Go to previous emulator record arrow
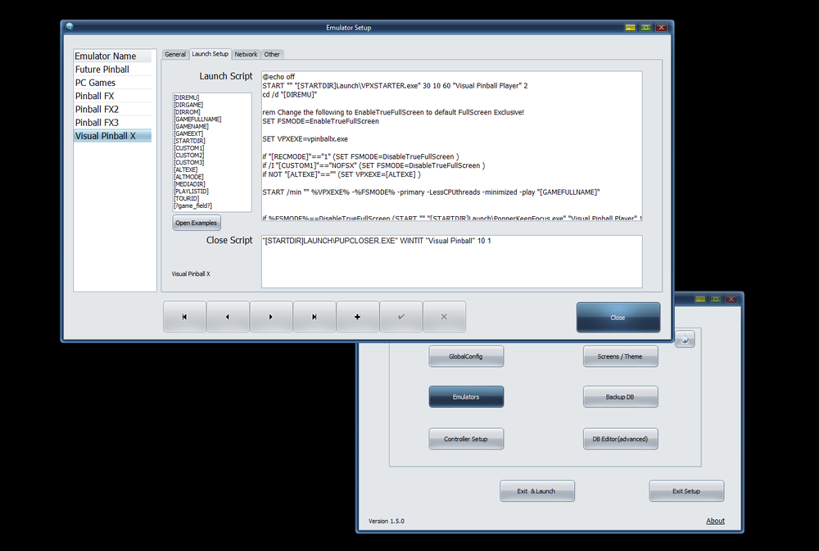Screen dimensions: 819x551 (228, 317)
